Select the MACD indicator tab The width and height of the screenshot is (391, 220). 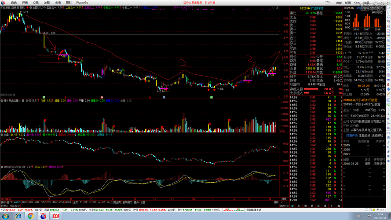pos(17,202)
